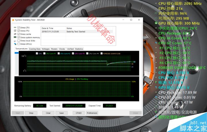Open the Statistics tab
The width and height of the screenshot is (207, 132).
(x=79, y=49)
